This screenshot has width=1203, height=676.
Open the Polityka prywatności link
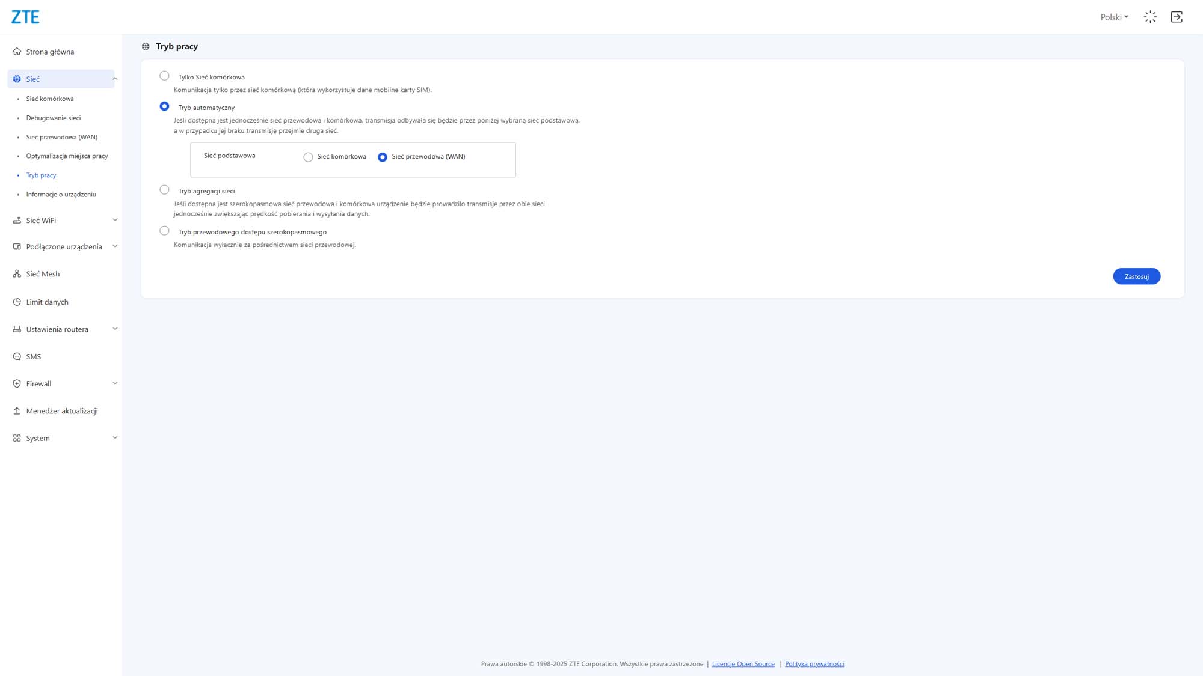(814, 664)
